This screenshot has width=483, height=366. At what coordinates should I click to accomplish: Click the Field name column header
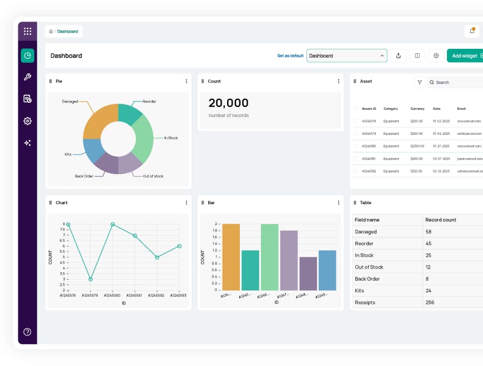point(367,220)
